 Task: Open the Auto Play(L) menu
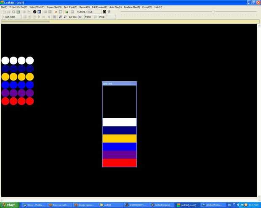point(115,7)
